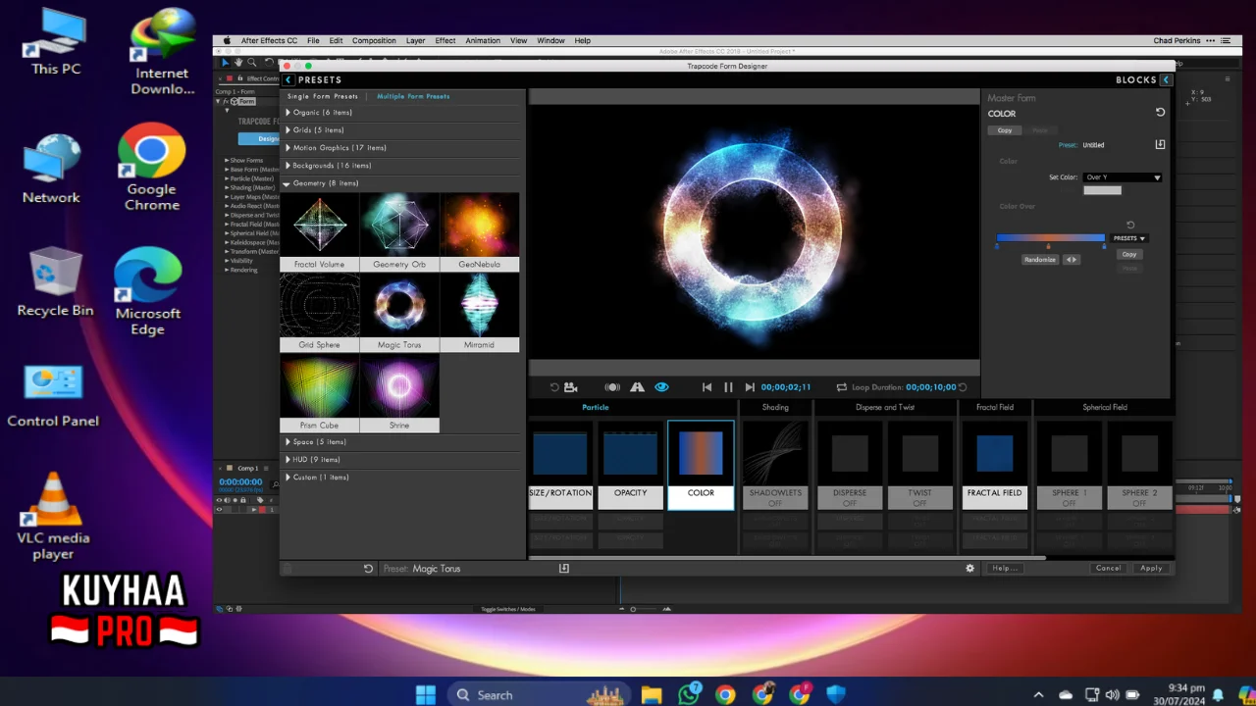Viewport: 1256px width, 706px height.
Task: Select the FRACTAL FIELD block
Action: (995, 465)
